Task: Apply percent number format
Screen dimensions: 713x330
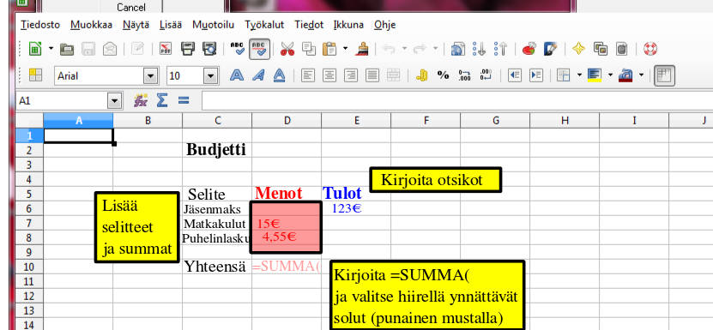Action: [x=443, y=75]
